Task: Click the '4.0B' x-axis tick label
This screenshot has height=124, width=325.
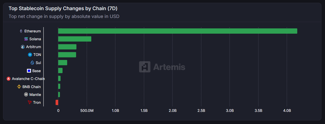Action: click(287, 110)
